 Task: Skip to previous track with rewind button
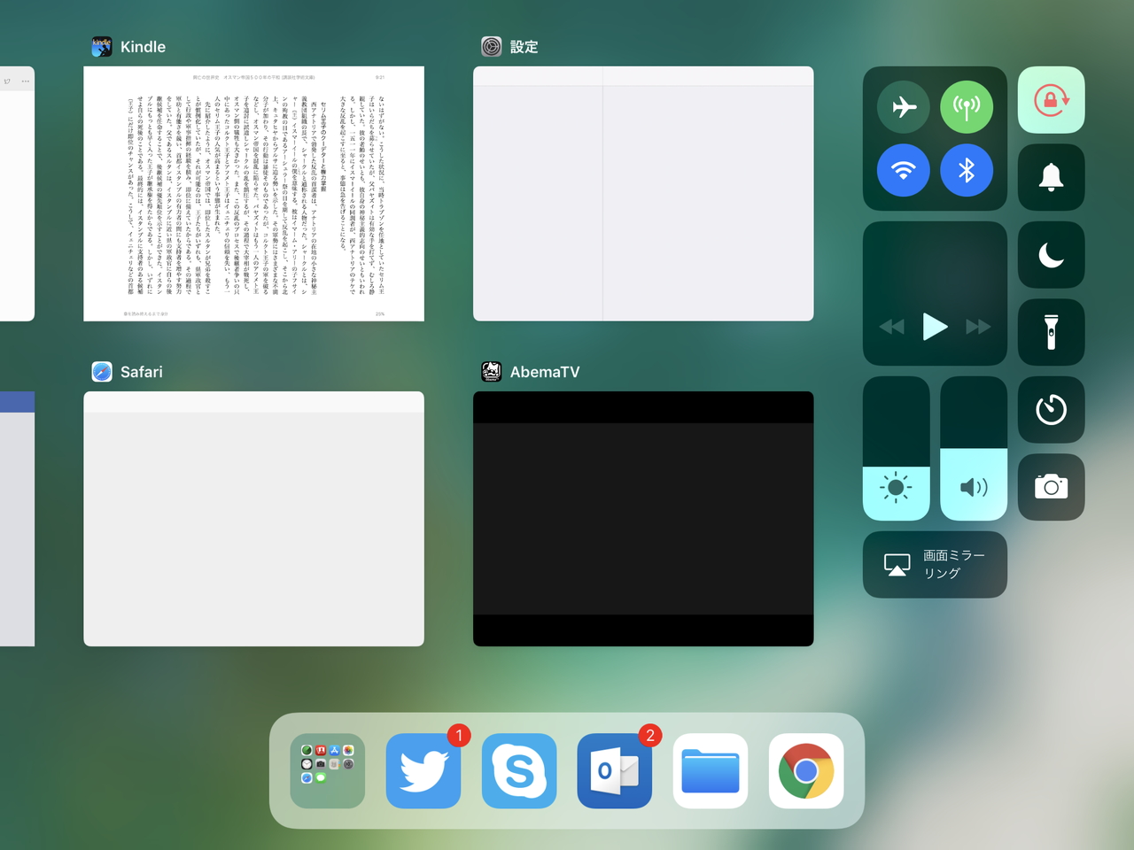point(892,327)
